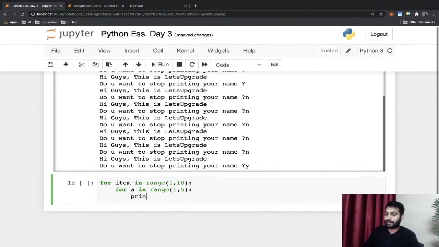Switch to the Assignment Day 3 tab
The height and width of the screenshot is (247, 439).
[96, 6]
